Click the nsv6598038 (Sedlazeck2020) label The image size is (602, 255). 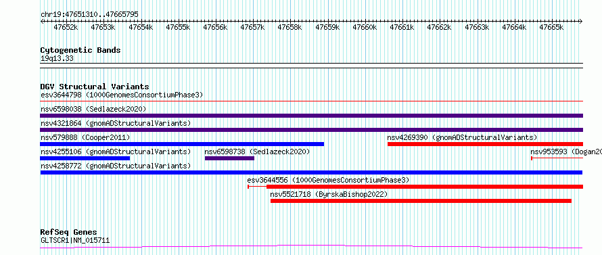93,109
